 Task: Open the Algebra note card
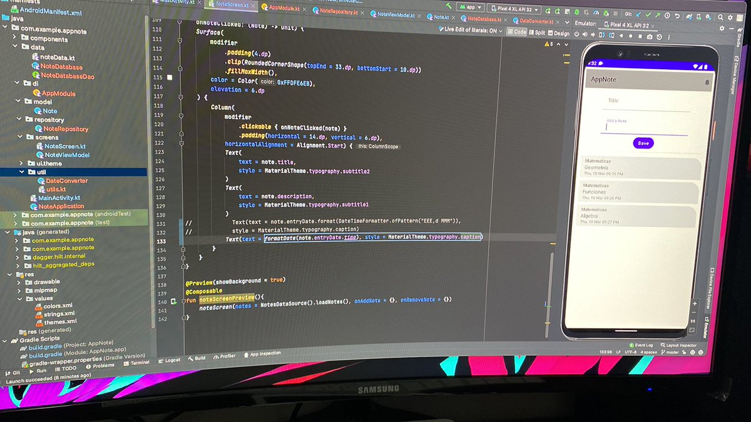click(638, 216)
